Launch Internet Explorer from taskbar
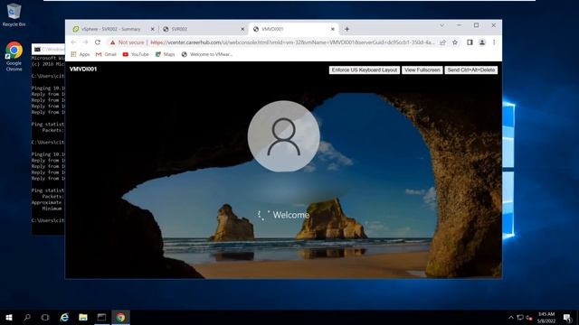The image size is (579, 325). (64, 317)
